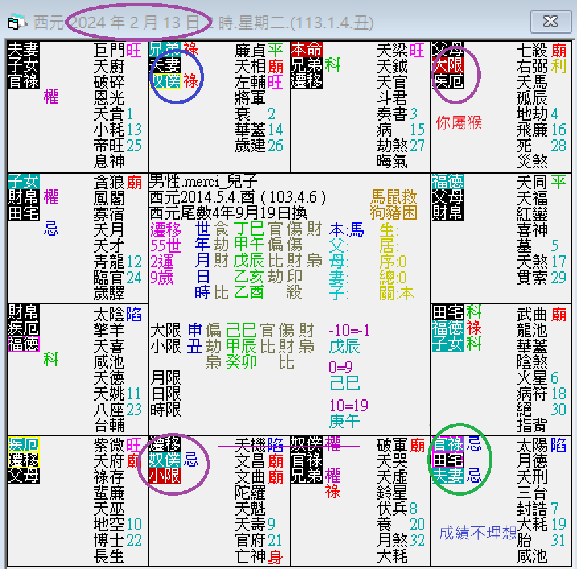Viewport: 577px width, 569px height.
Task: Select the 身 marker beside 亡神
Action: coord(275,556)
